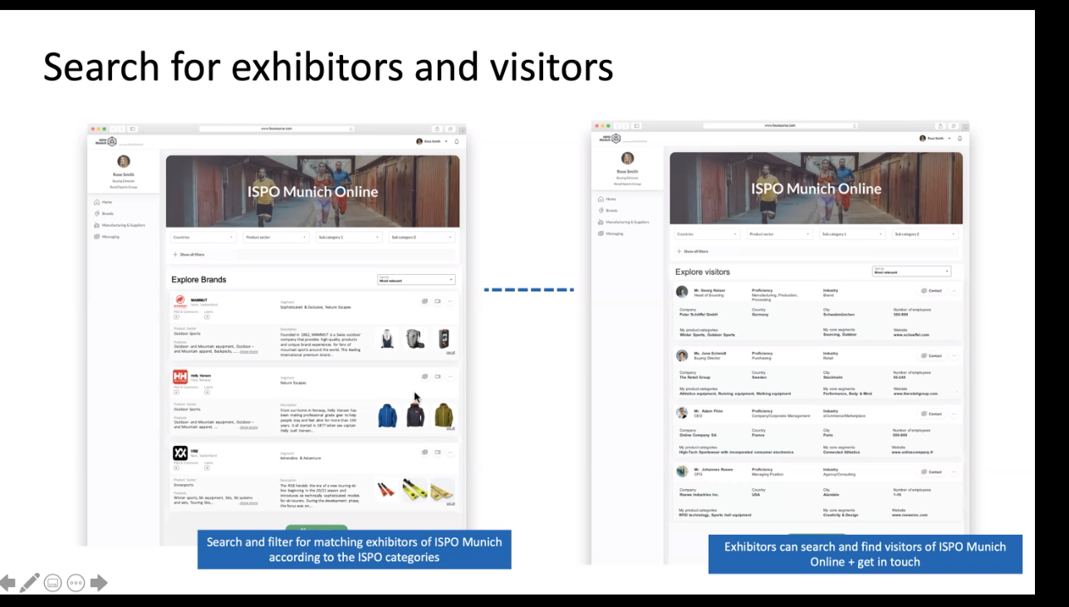The image size is (1069, 607).
Task: Contact Mr. Adam Flinn
Action: [x=932, y=414]
